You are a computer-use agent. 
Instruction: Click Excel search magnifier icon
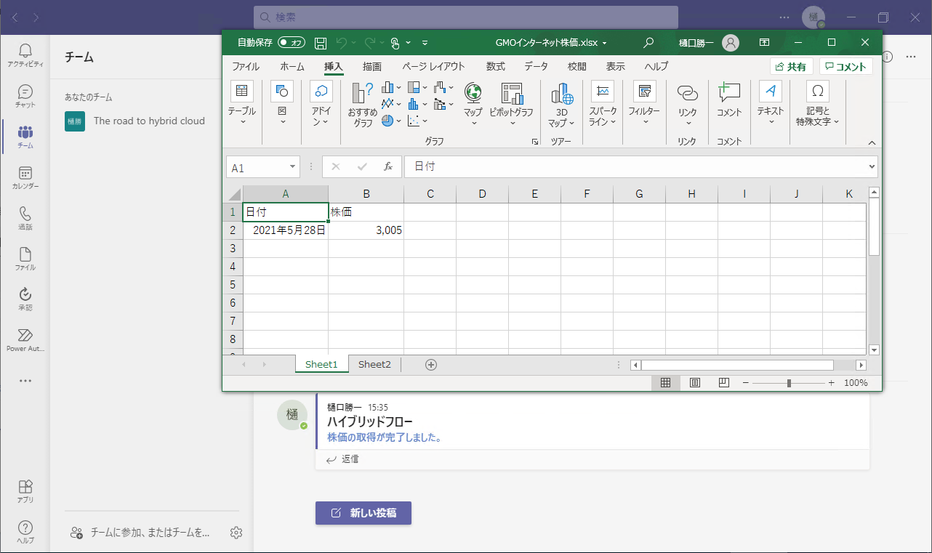point(648,43)
